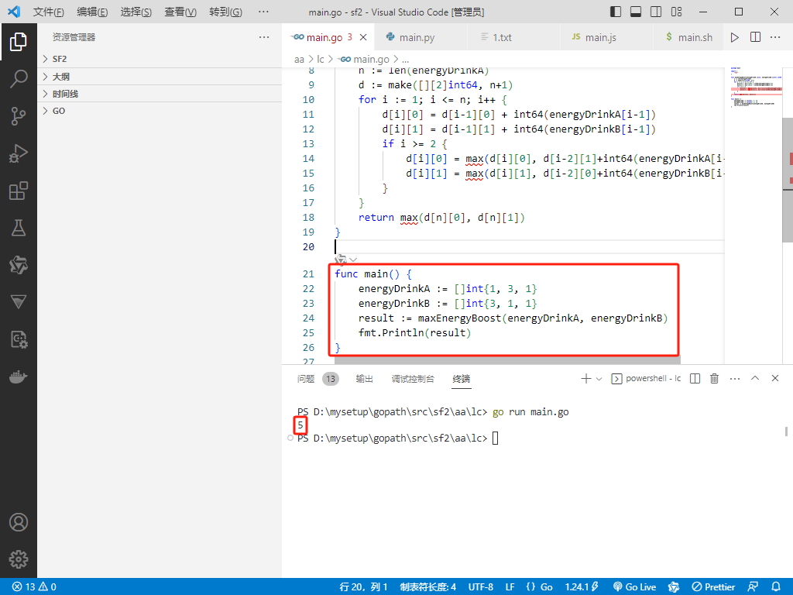The height and width of the screenshot is (595, 793).
Task: Toggle primary side bar visibility
Action: (x=616, y=12)
